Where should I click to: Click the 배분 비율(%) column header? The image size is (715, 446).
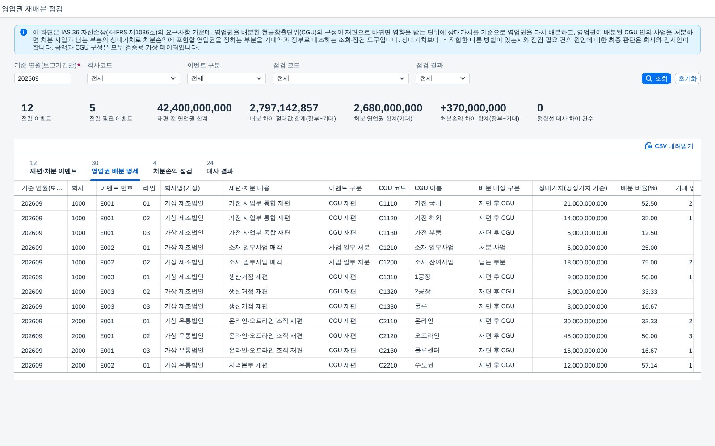(x=636, y=188)
